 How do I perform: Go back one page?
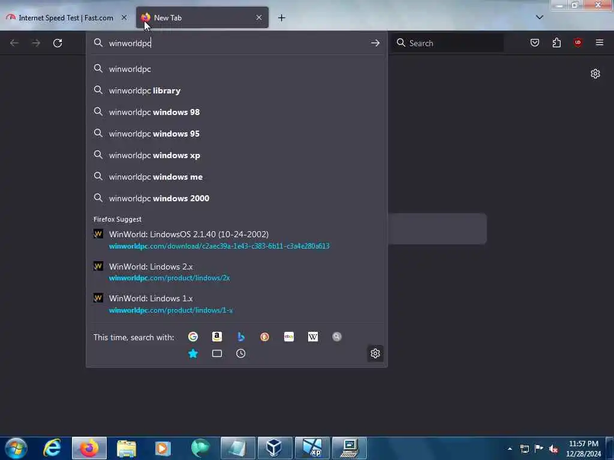click(x=14, y=43)
